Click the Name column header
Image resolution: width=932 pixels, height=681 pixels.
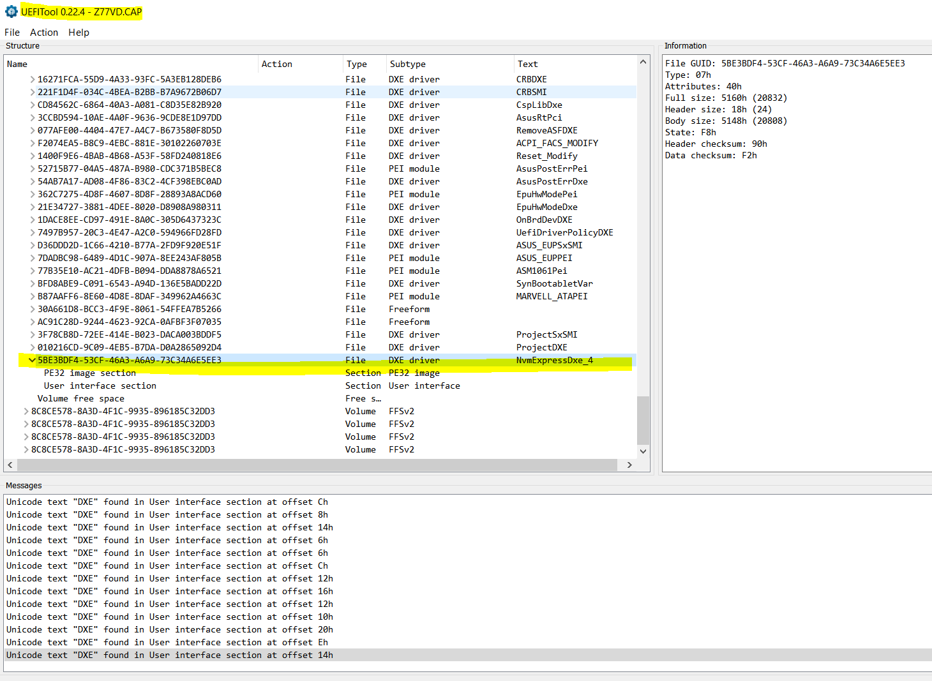pos(131,64)
